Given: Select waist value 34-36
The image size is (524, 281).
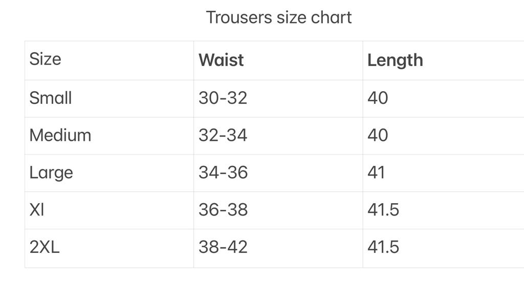Looking at the screenshot, I should (x=223, y=172).
